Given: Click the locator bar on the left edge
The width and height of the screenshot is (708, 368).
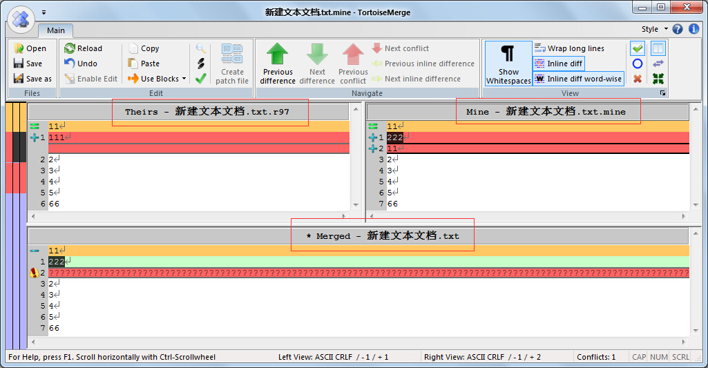Looking at the screenshot, I should tap(16, 226).
